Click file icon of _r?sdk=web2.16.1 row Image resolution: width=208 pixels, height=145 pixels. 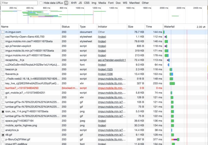[3, 79]
